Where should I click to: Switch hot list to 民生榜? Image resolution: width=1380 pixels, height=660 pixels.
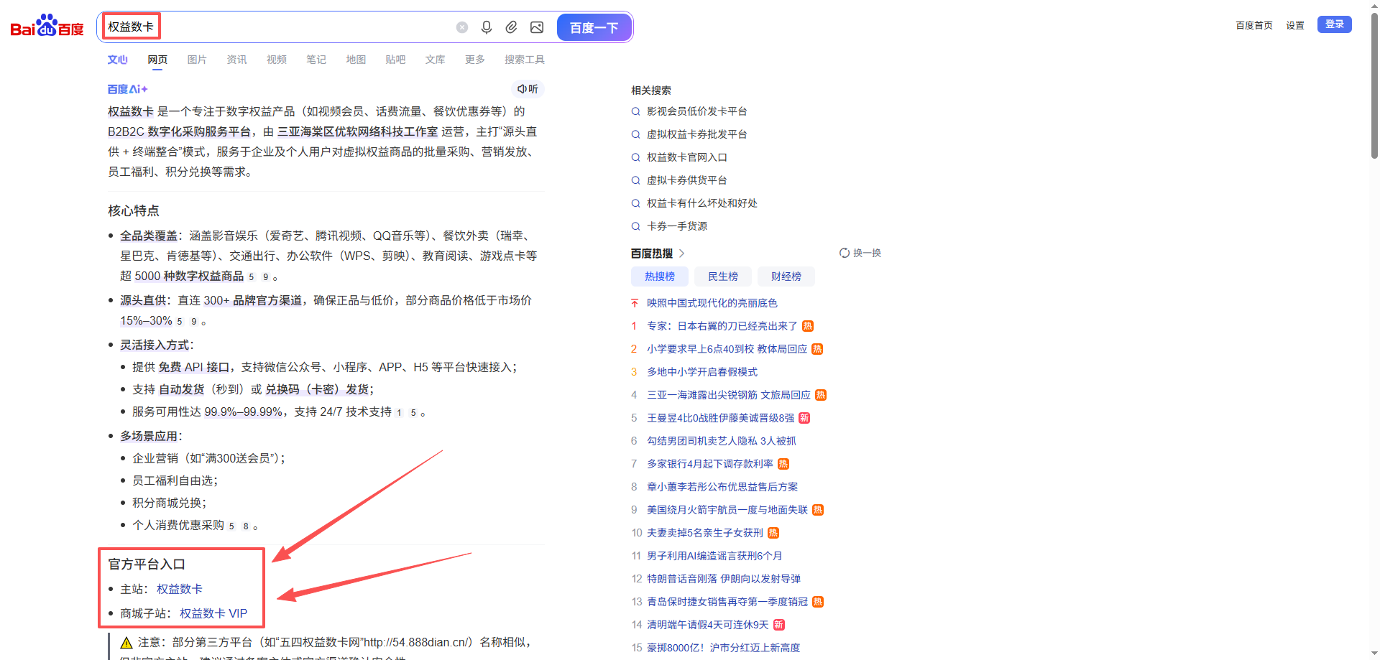722,276
